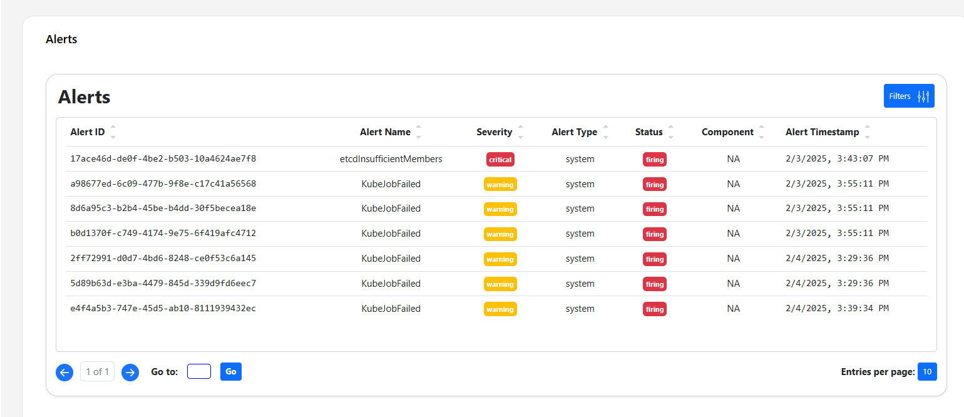Click timestamp 2/4/2025, 3:39:34 PM
The height and width of the screenshot is (417, 964).
click(x=837, y=308)
